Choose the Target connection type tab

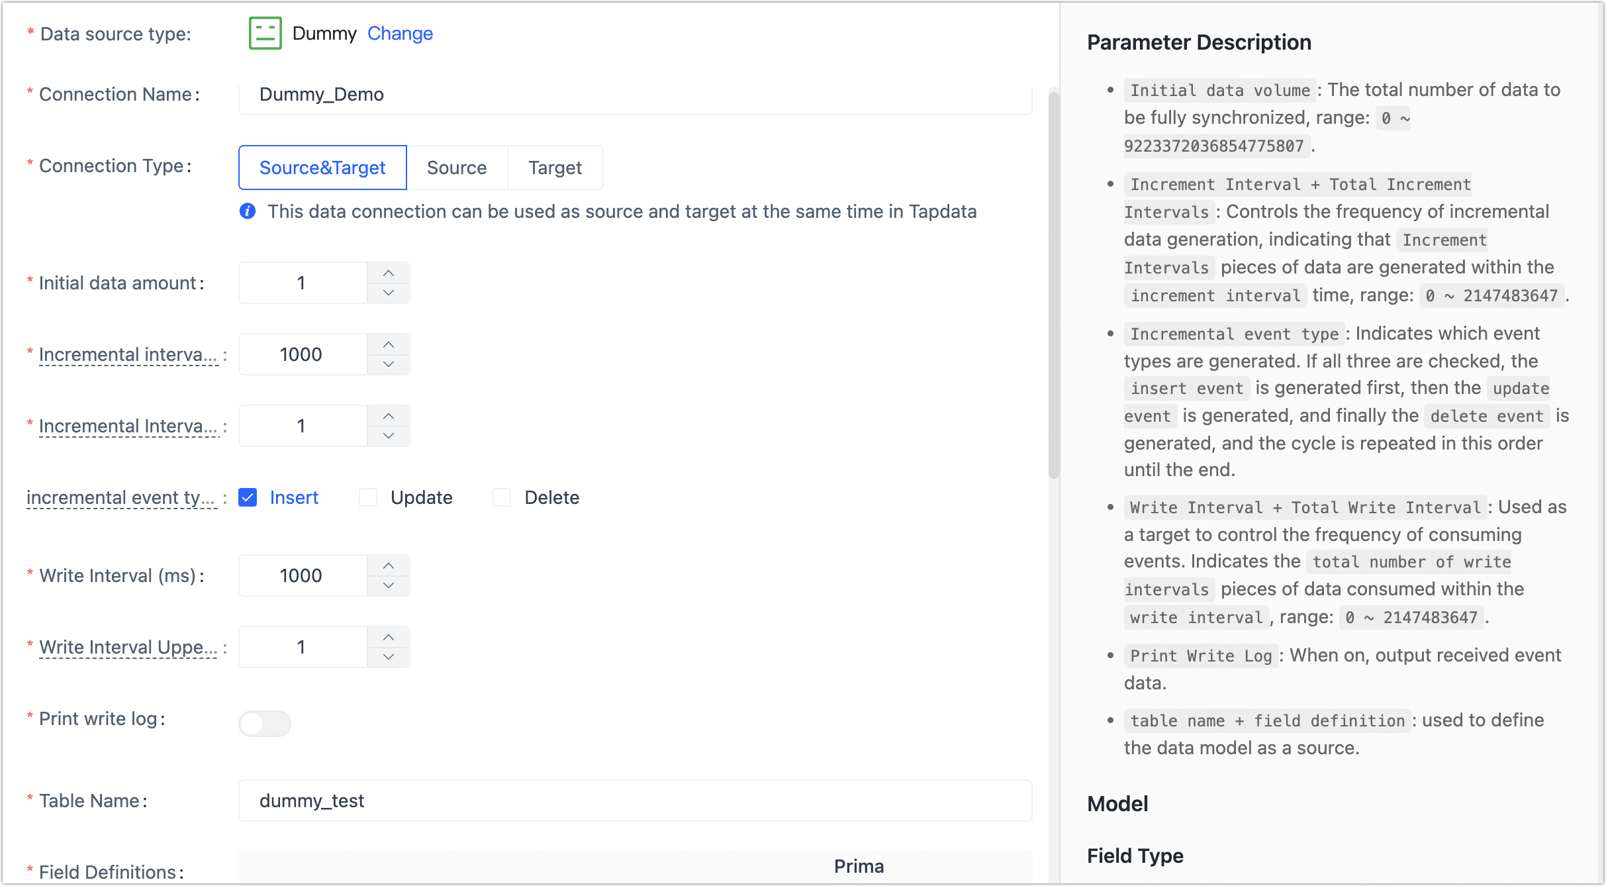click(555, 168)
